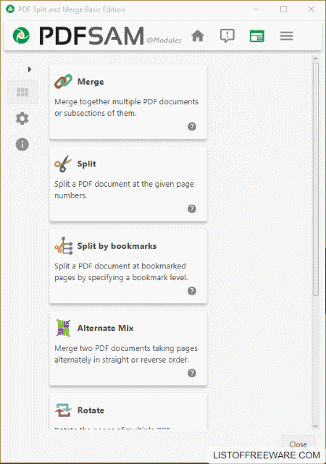
Task: Open the Alternate Mix module
Action: pyautogui.click(x=128, y=348)
